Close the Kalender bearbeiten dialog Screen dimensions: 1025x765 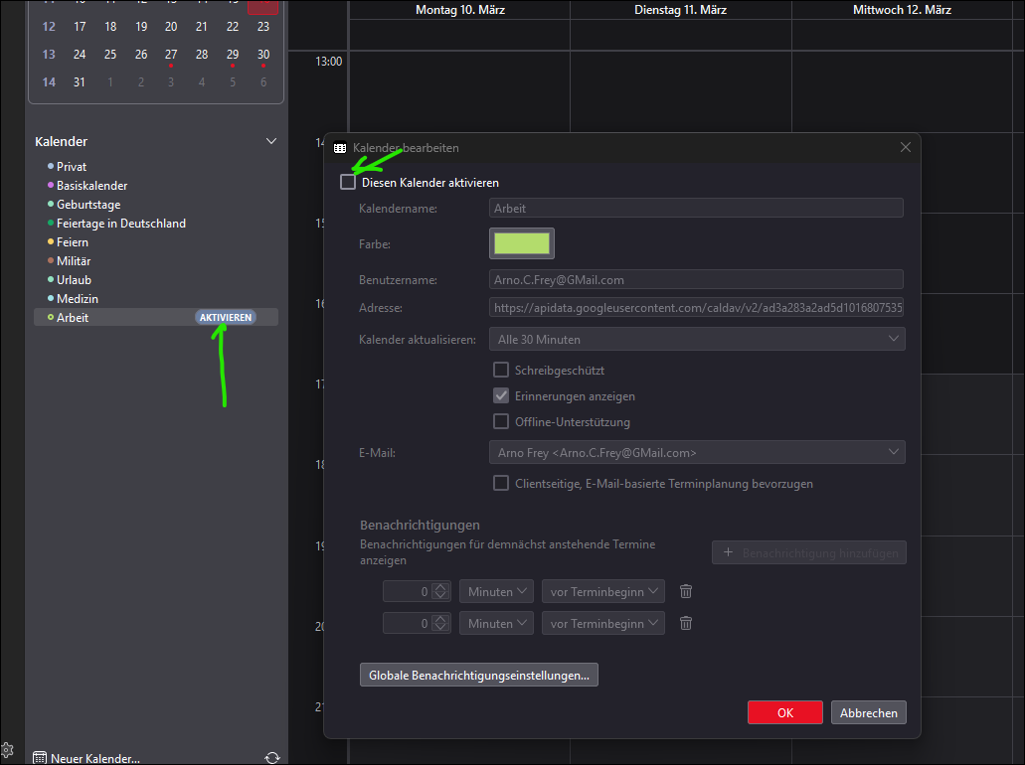click(x=905, y=148)
